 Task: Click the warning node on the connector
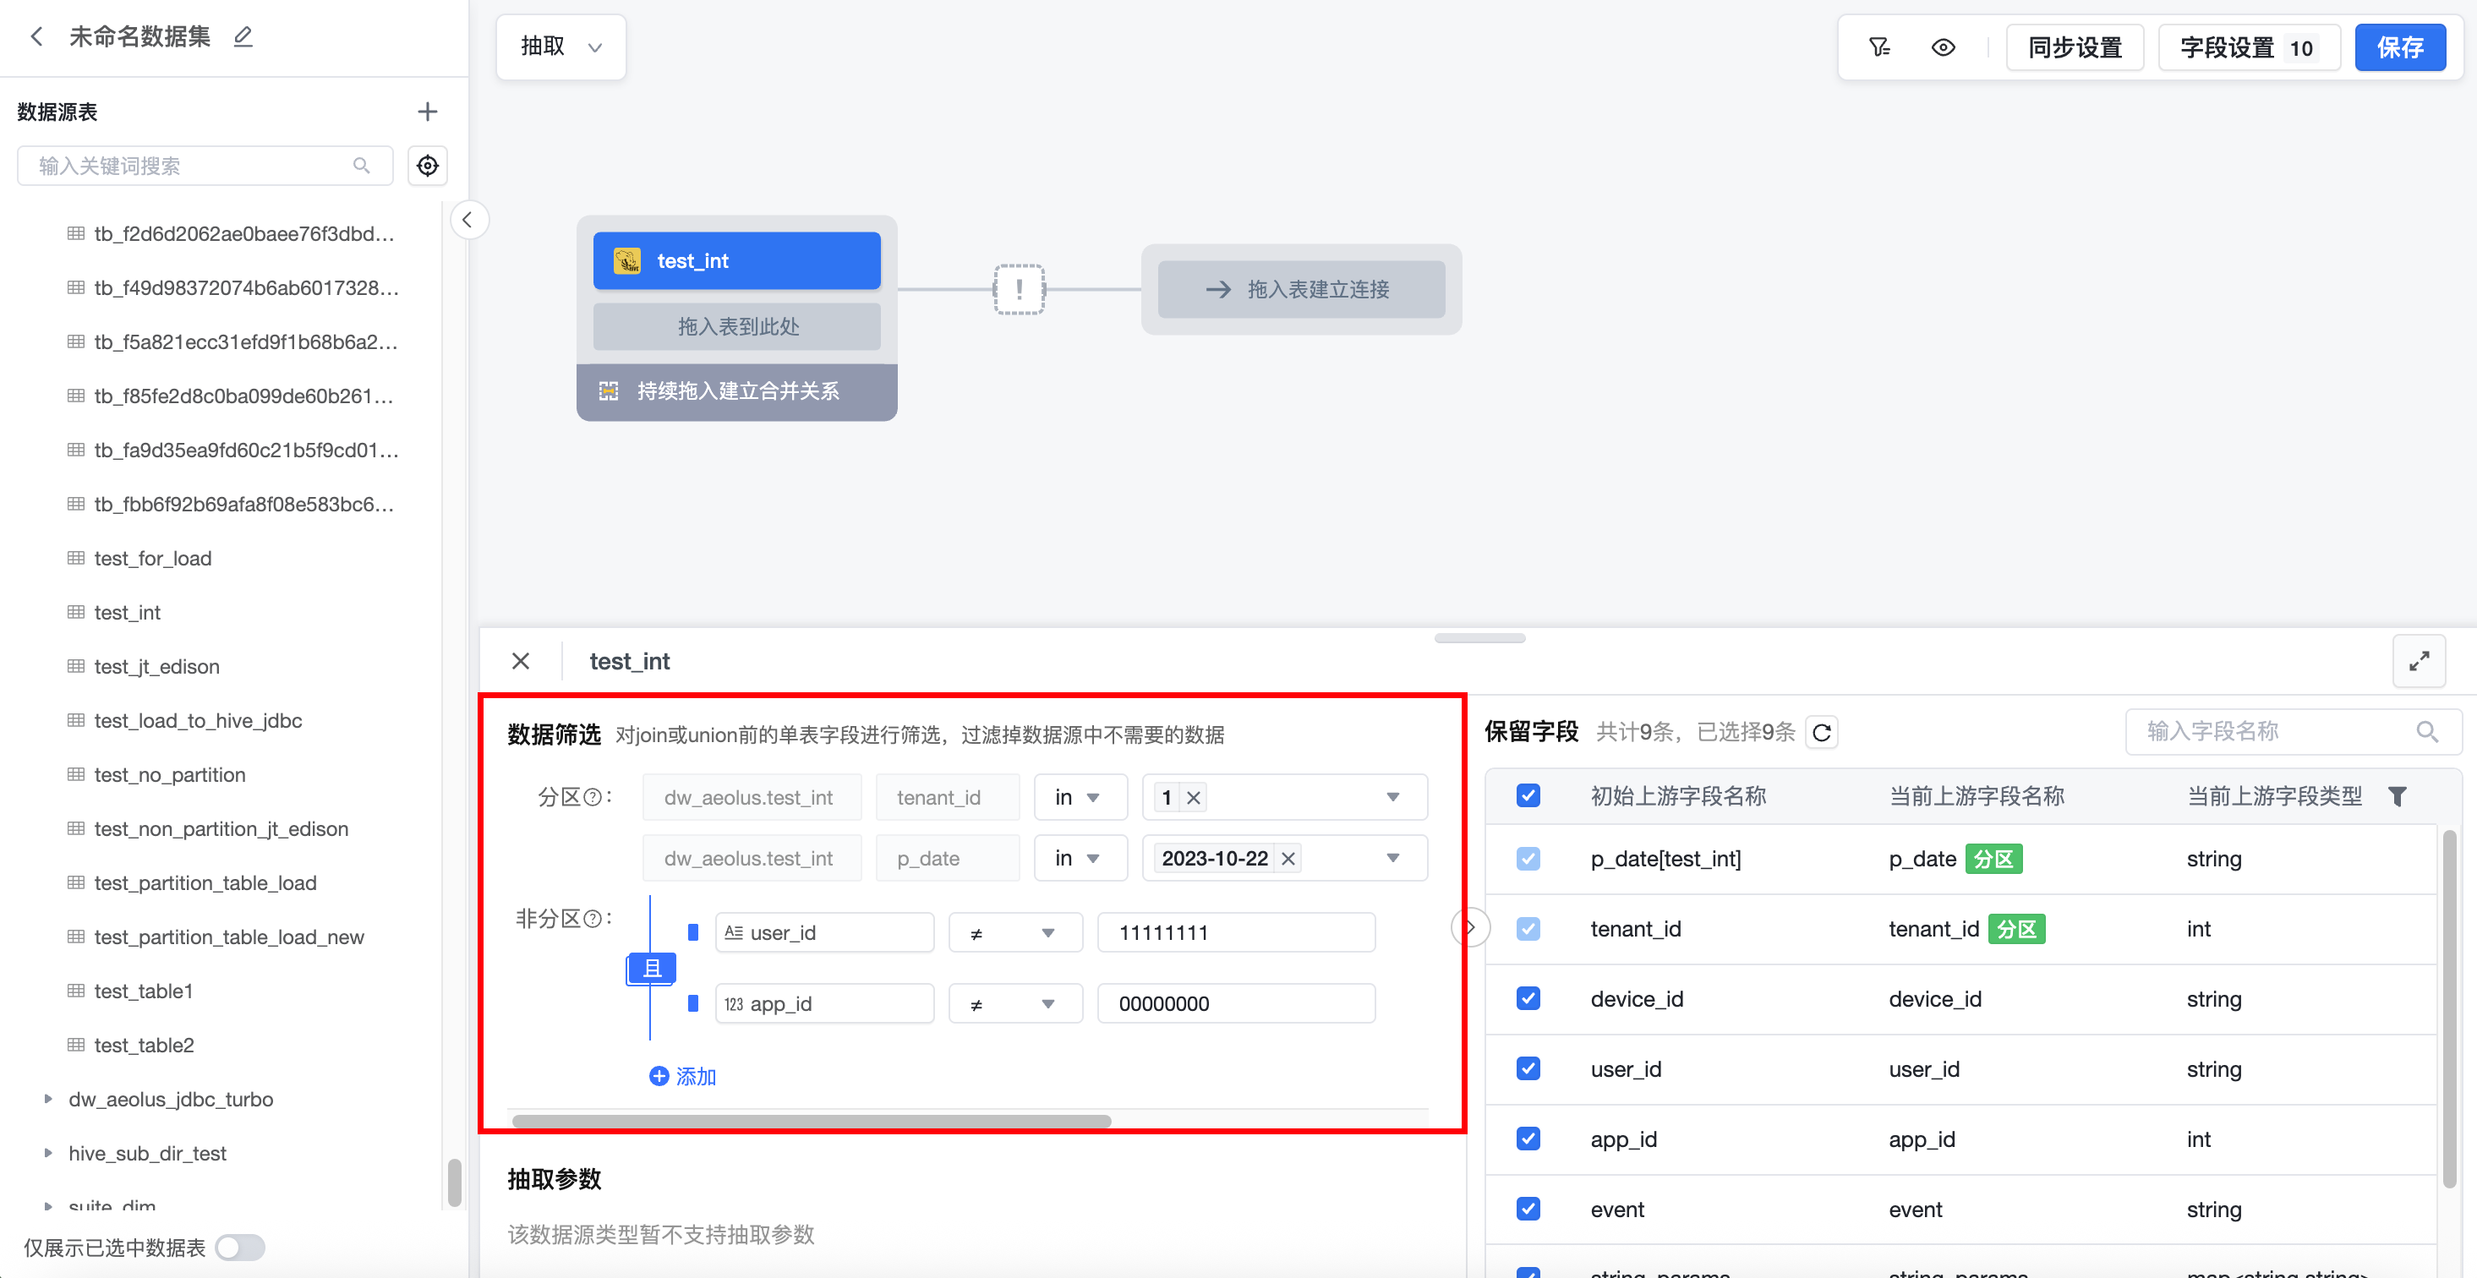pyautogui.click(x=1019, y=288)
